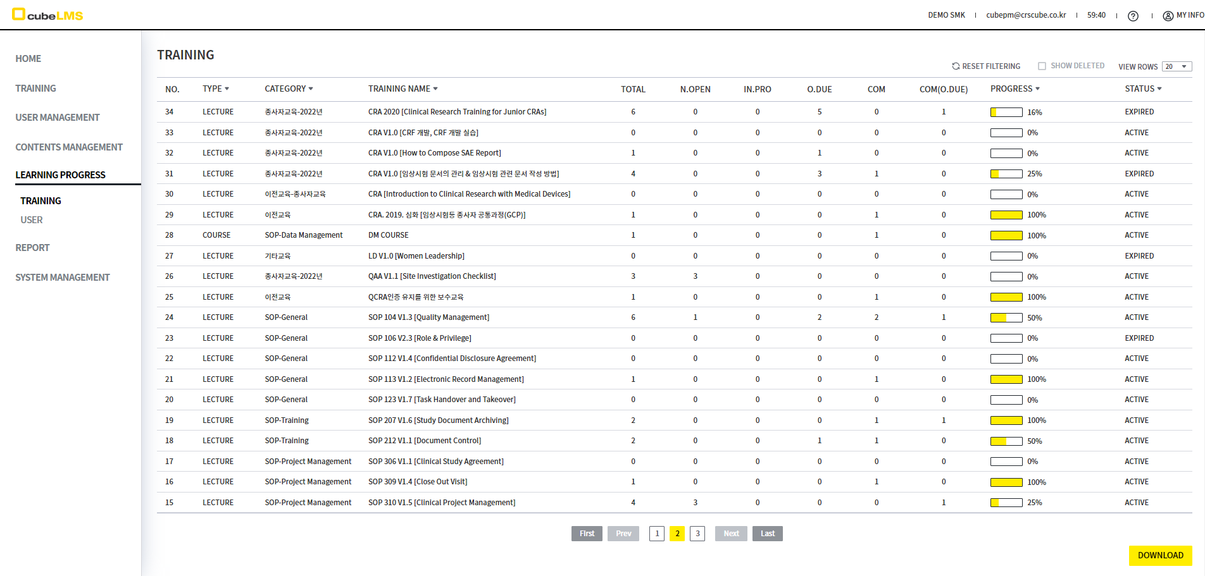Go to page 3 of results
Viewport: 1205px width, 576px height.
[697, 534]
